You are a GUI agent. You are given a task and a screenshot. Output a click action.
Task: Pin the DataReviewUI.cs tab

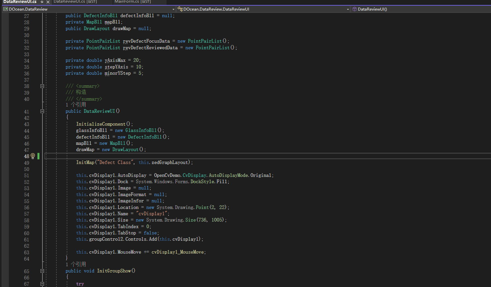42,2
